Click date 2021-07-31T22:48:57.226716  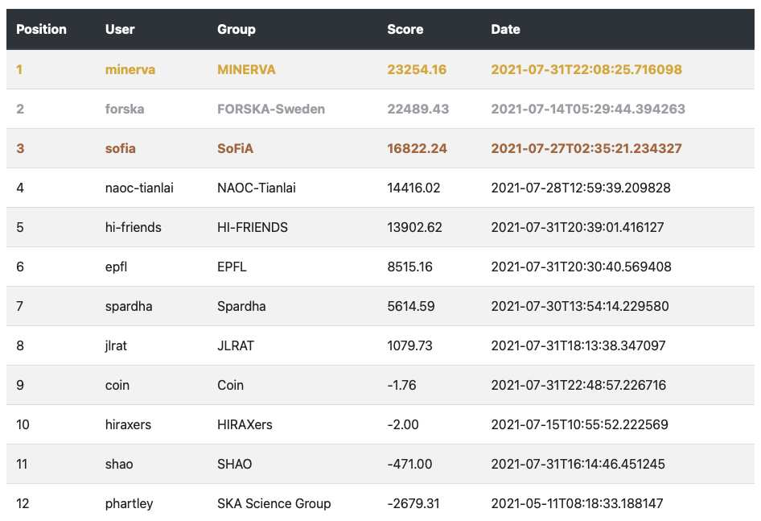pos(578,385)
